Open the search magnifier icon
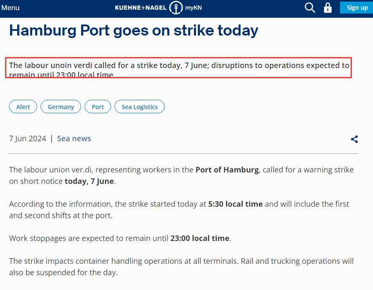This screenshot has height=290, width=373. [x=310, y=8]
